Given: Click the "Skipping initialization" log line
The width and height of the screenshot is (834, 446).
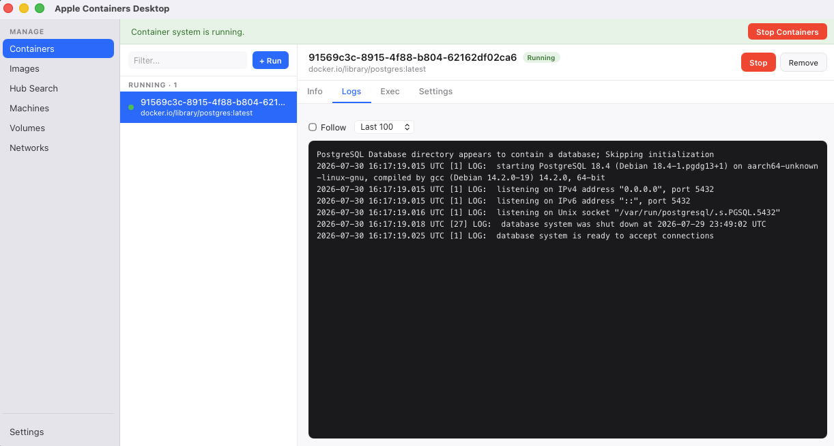Looking at the screenshot, I should [x=515, y=154].
